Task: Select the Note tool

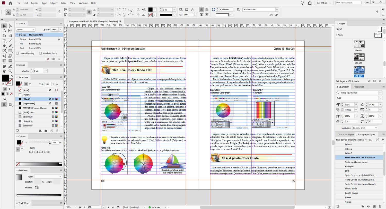Action: tap(4, 66)
